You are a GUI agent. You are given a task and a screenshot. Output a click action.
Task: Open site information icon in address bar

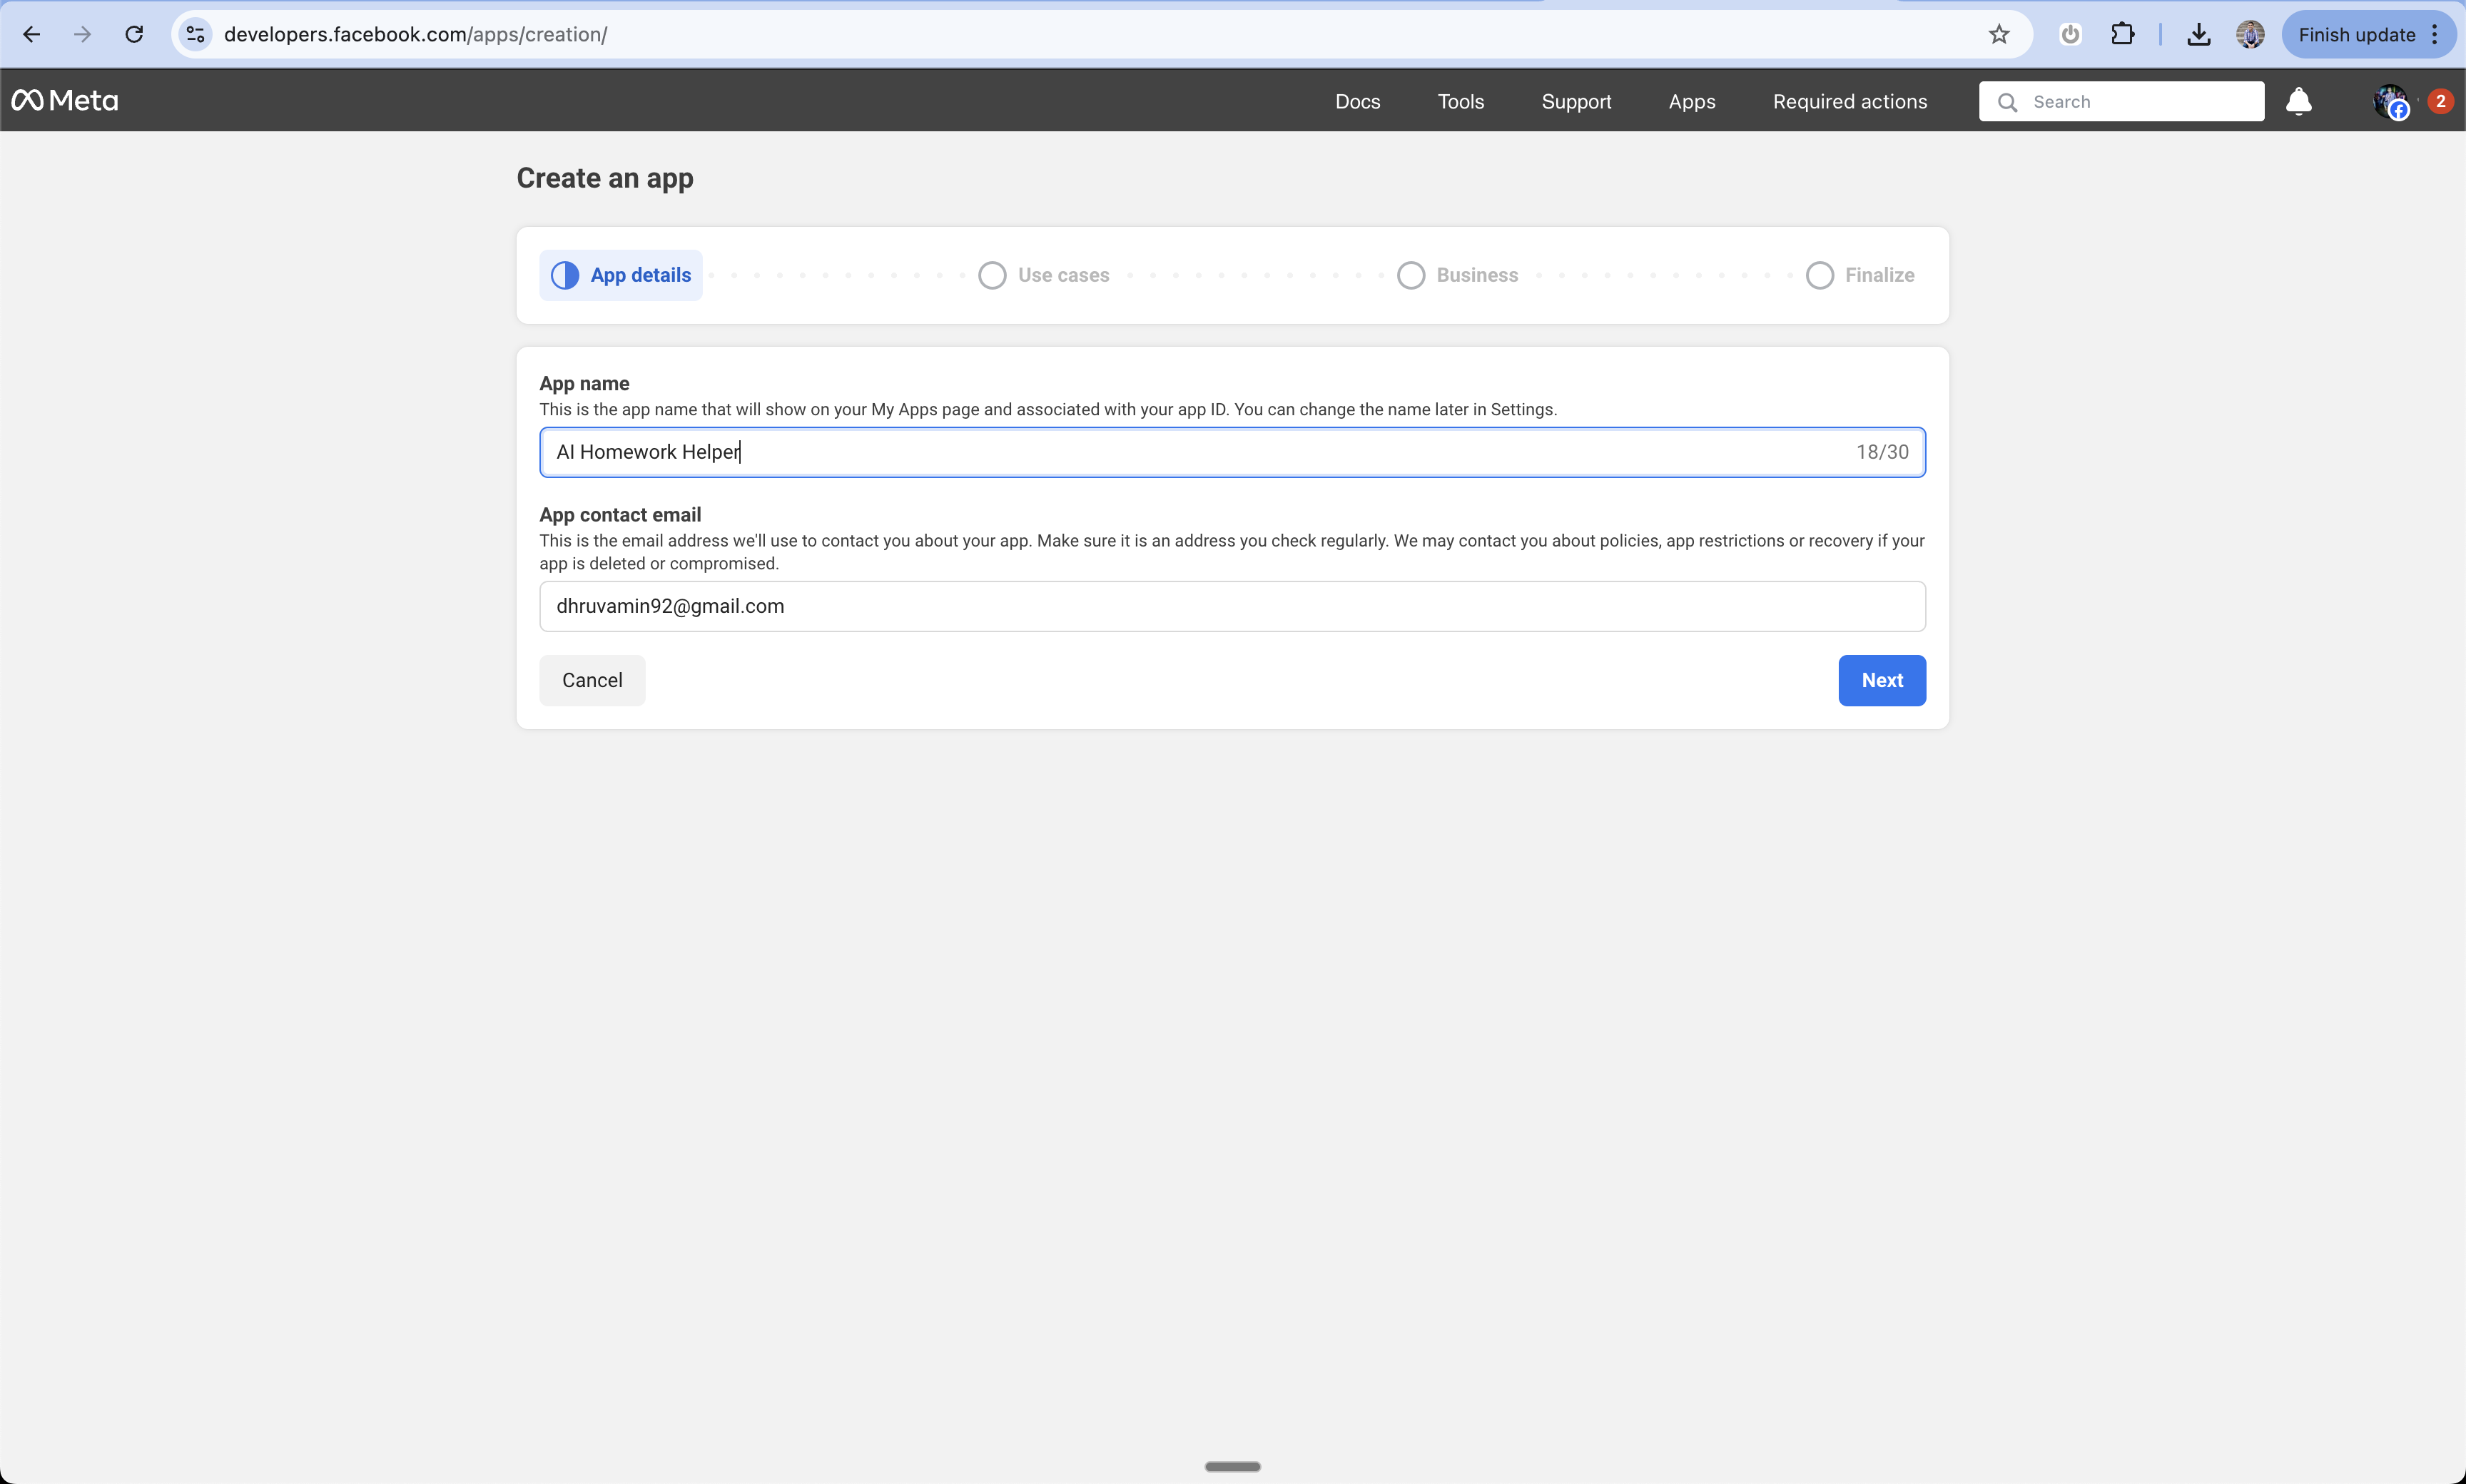pos(195,35)
